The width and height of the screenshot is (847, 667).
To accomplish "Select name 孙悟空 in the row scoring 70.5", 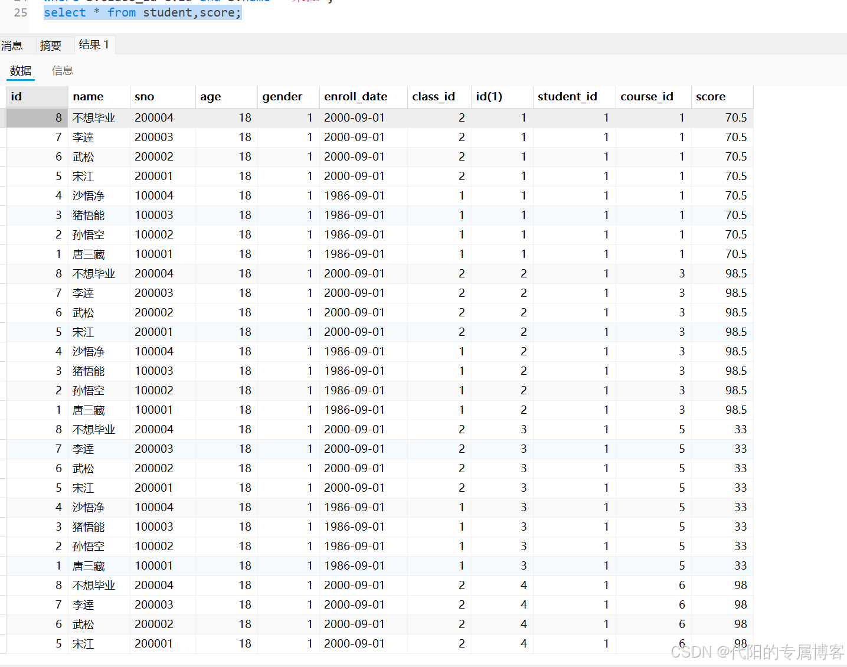I will (89, 235).
